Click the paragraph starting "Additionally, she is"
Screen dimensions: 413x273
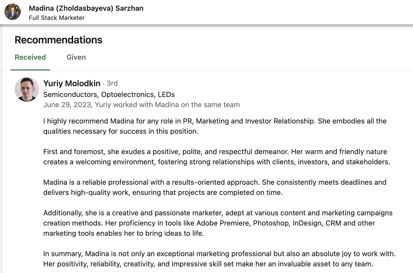click(x=218, y=223)
